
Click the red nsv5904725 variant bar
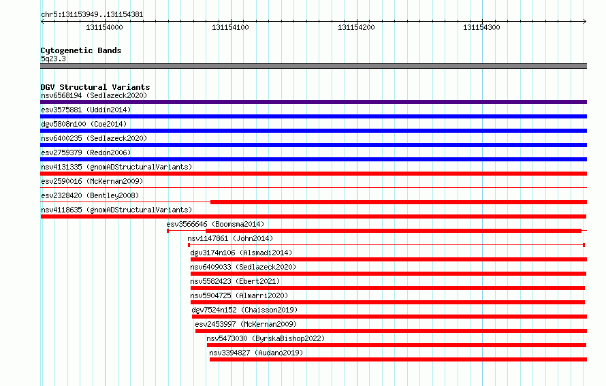click(387, 302)
